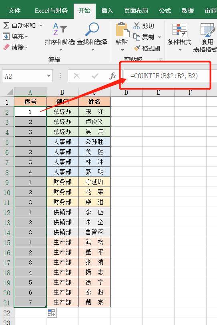Open Find and Select magnifier
The image size is (217, 325).
(x=92, y=36)
